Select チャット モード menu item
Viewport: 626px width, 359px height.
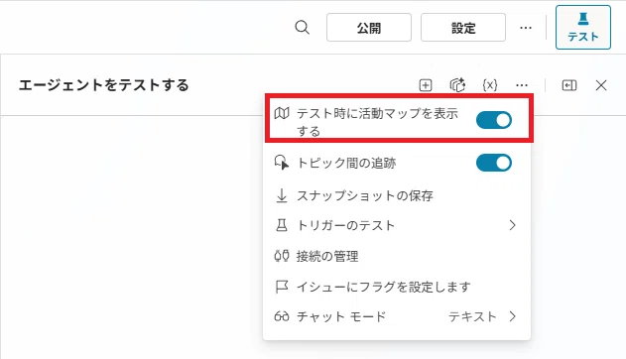click(397, 316)
